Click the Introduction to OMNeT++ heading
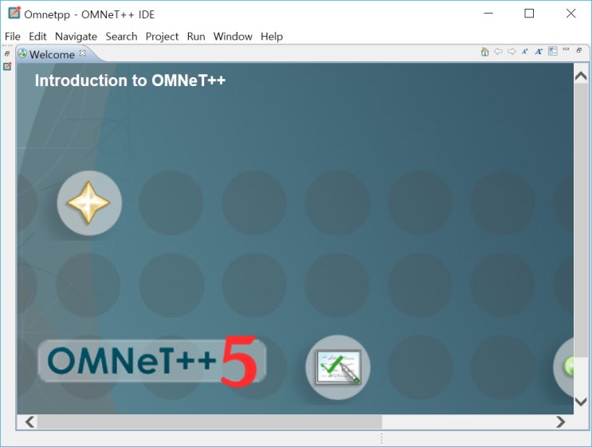Viewport: 592px width, 447px height. (x=130, y=80)
